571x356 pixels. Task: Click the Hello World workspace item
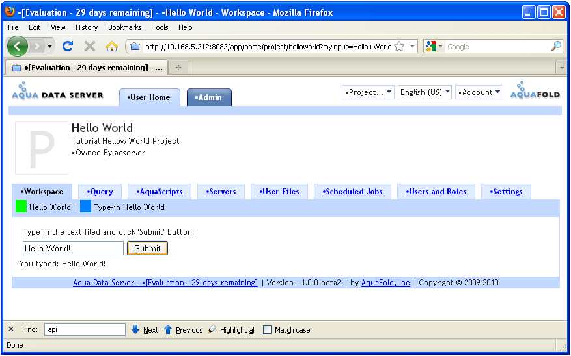[50, 207]
